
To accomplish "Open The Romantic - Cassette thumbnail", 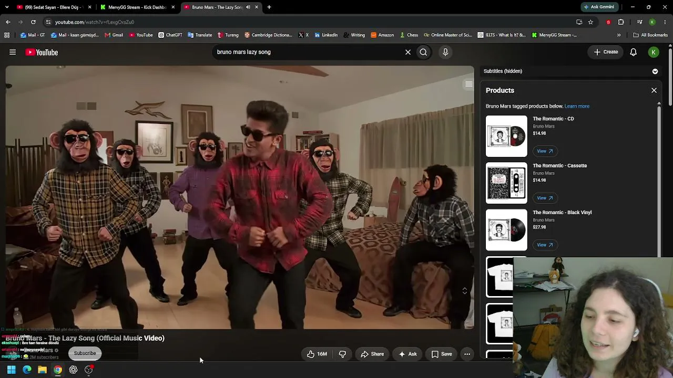I will (x=506, y=183).
